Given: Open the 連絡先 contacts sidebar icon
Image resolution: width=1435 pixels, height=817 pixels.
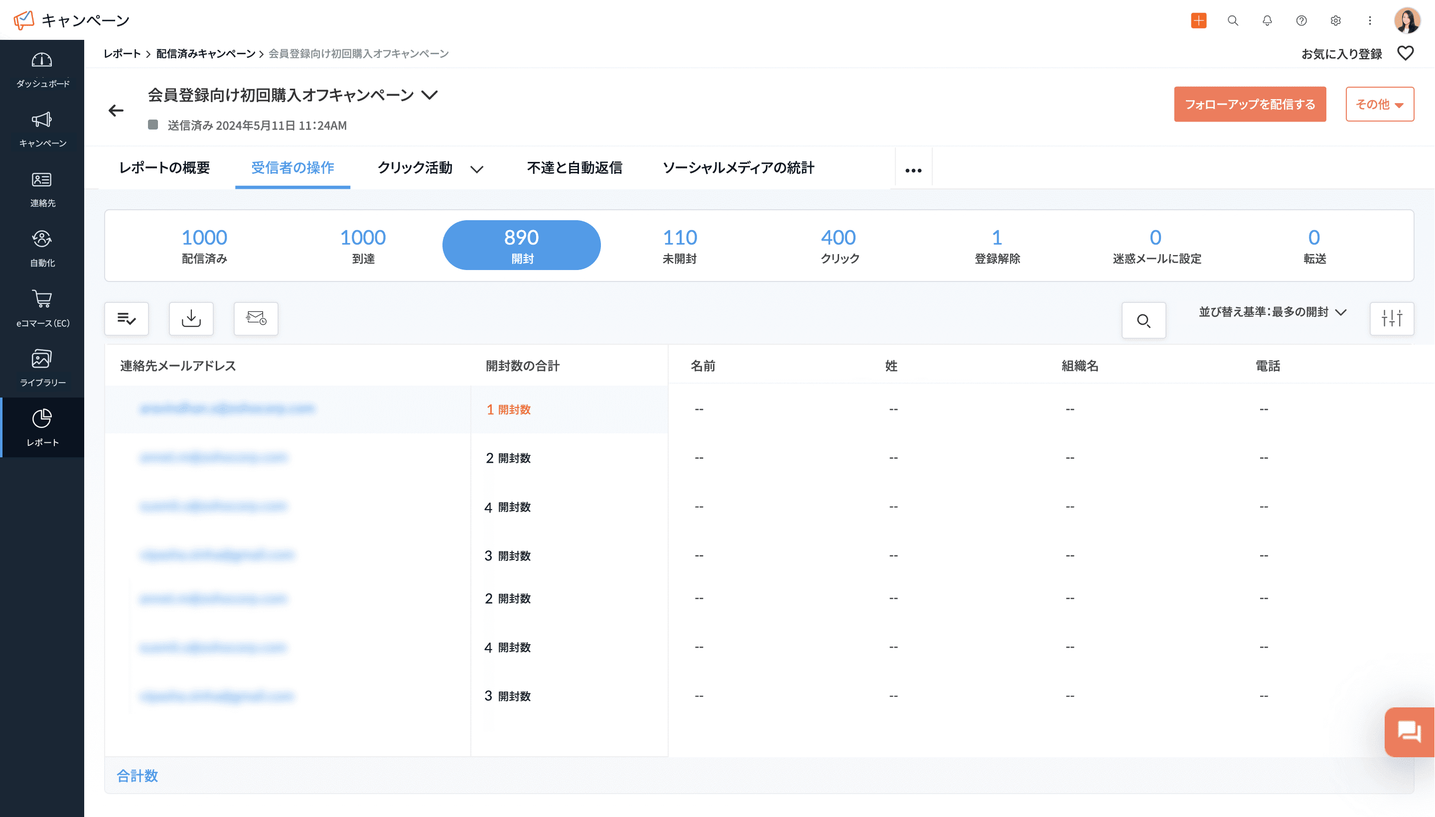Looking at the screenshot, I should click(42, 180).
